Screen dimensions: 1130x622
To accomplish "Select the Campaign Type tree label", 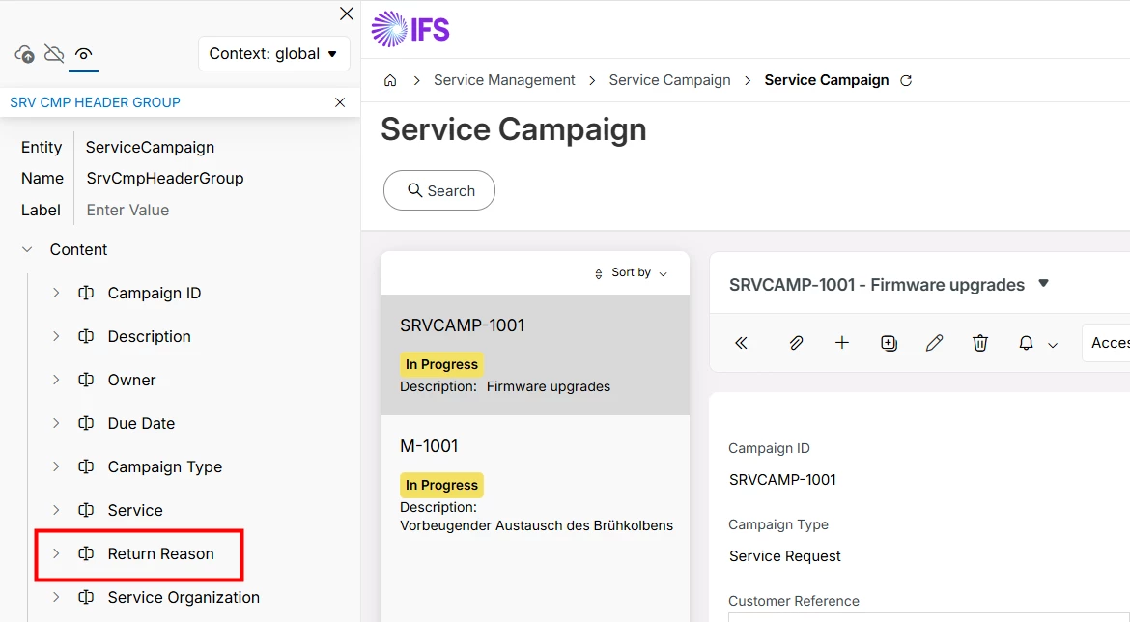I will (165, 467).
